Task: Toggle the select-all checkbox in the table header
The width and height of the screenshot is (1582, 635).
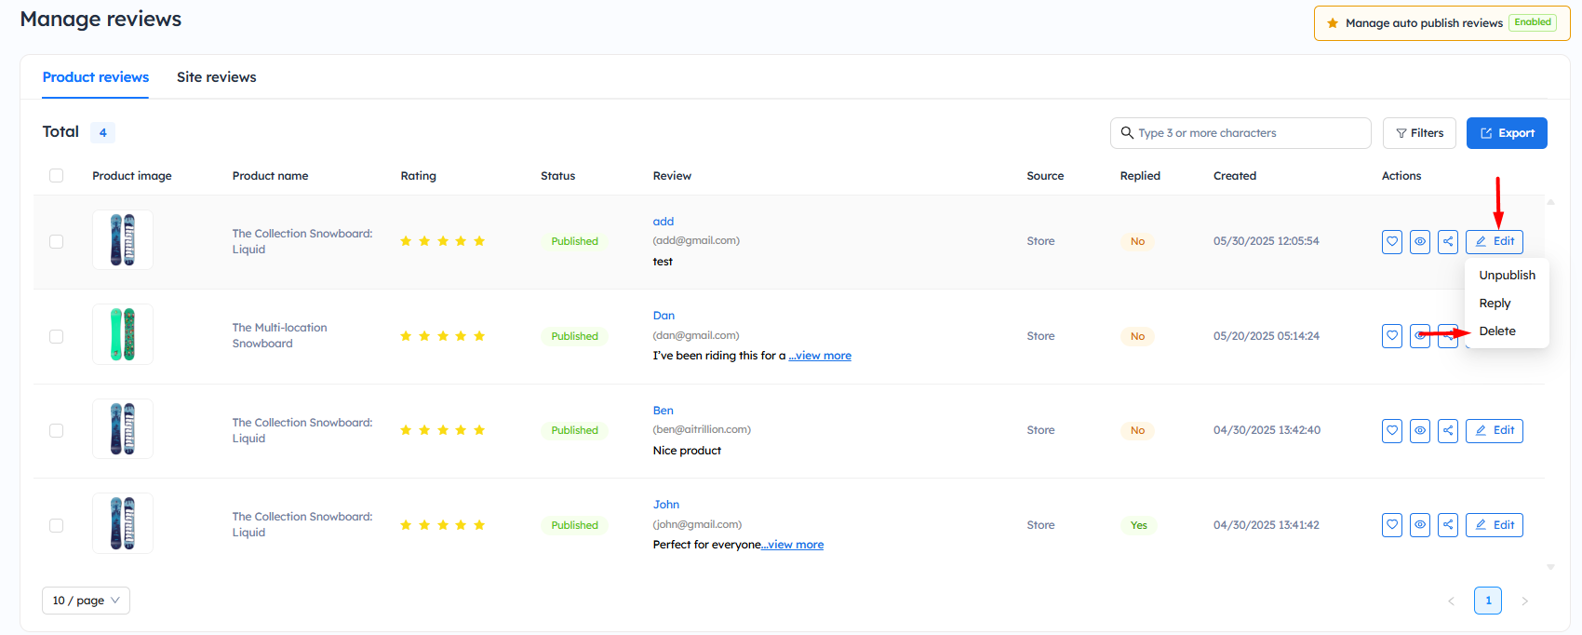Action: tap(57, 176)
